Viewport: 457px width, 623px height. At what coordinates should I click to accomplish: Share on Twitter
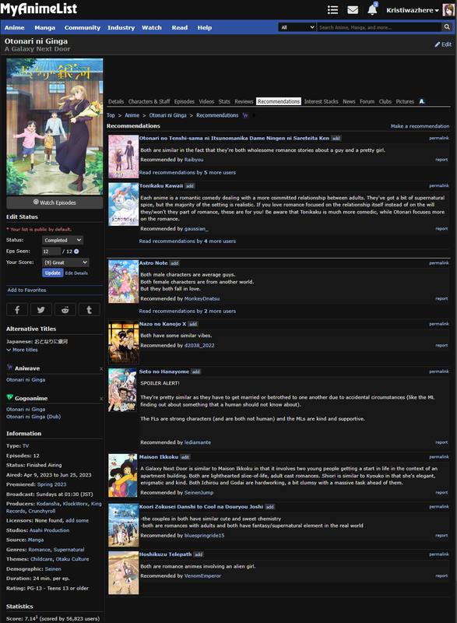[x=41, y=309]
